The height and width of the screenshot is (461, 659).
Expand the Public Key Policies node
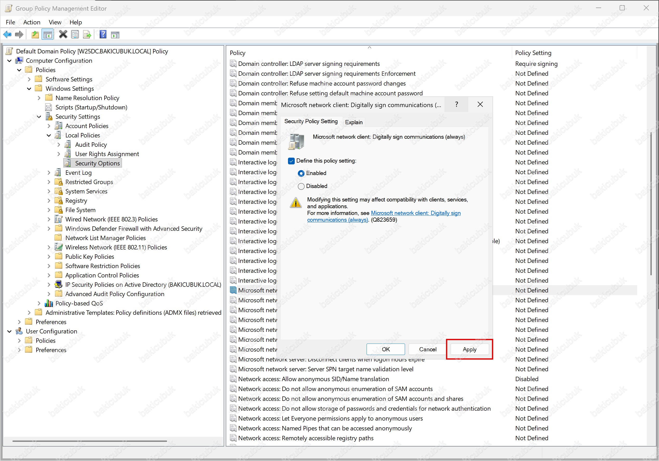click(x=49, y=256)
